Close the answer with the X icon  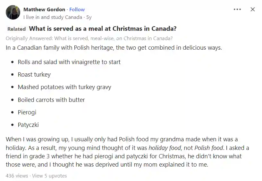(253, 9)
